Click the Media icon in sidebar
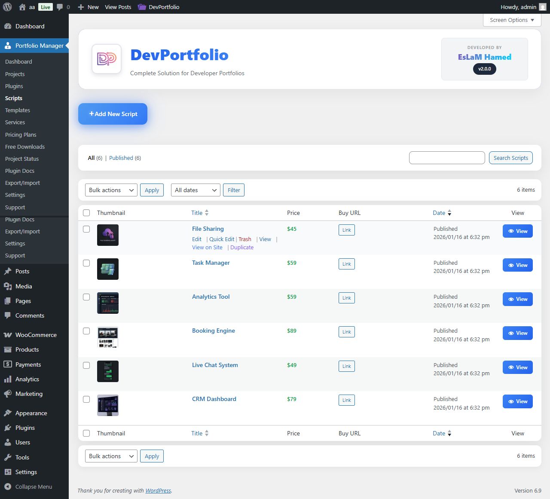550x499 pixels. pyautogui.click(x=8, y=286)
